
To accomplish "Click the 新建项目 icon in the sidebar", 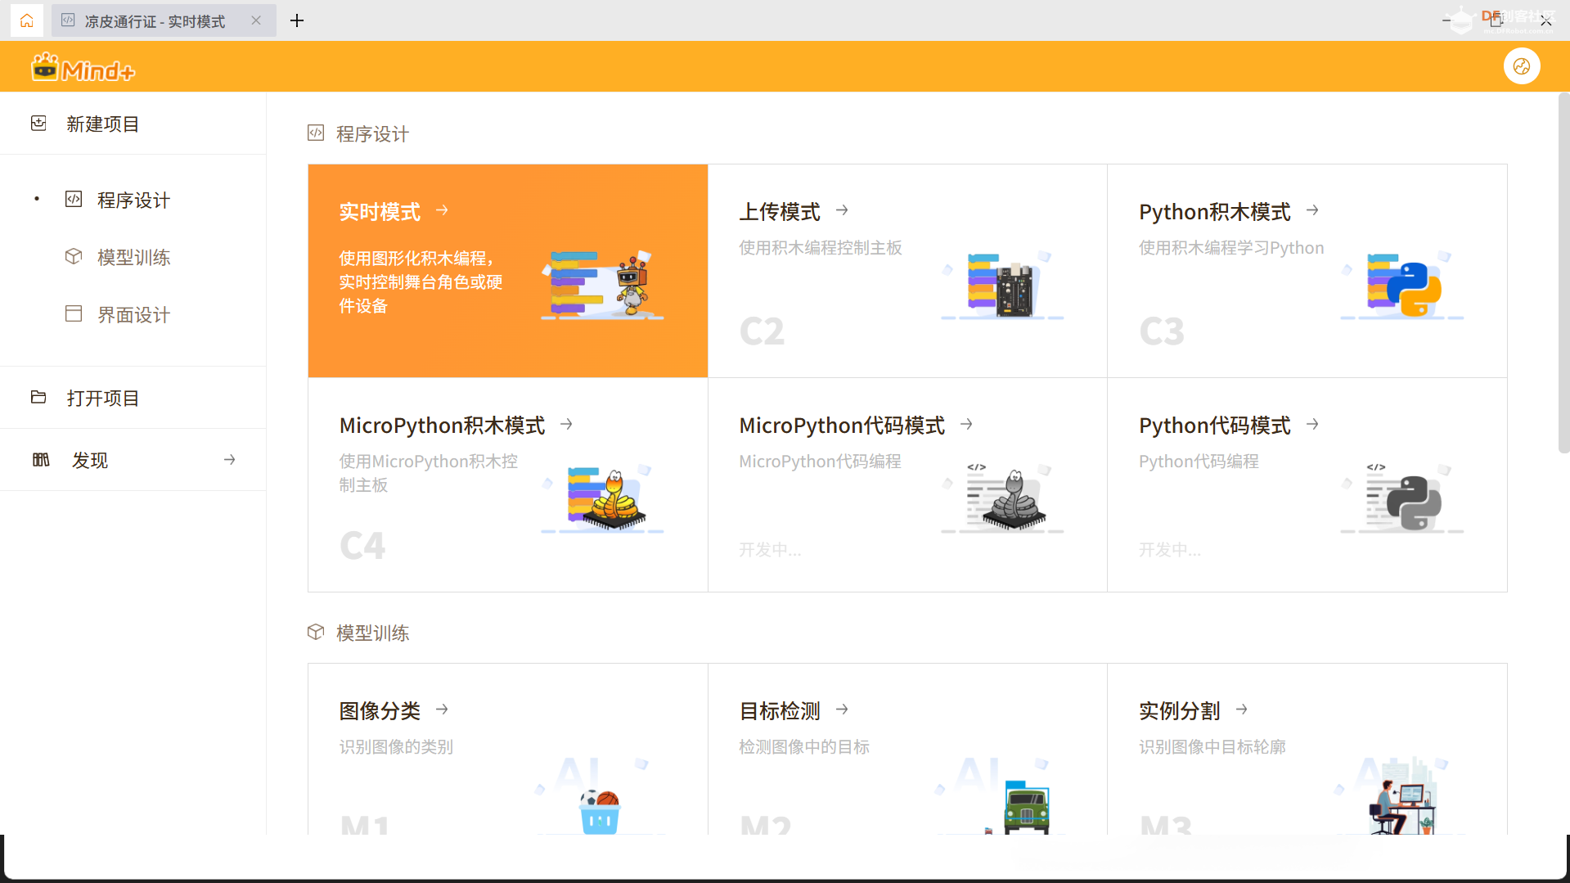I will (38, 123).
